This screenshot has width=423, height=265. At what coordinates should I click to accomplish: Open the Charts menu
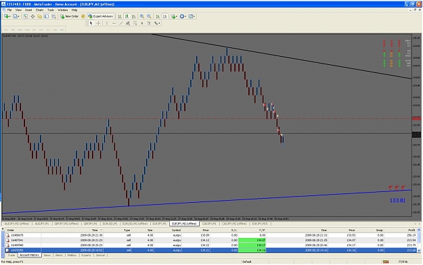tap(39, 10)
